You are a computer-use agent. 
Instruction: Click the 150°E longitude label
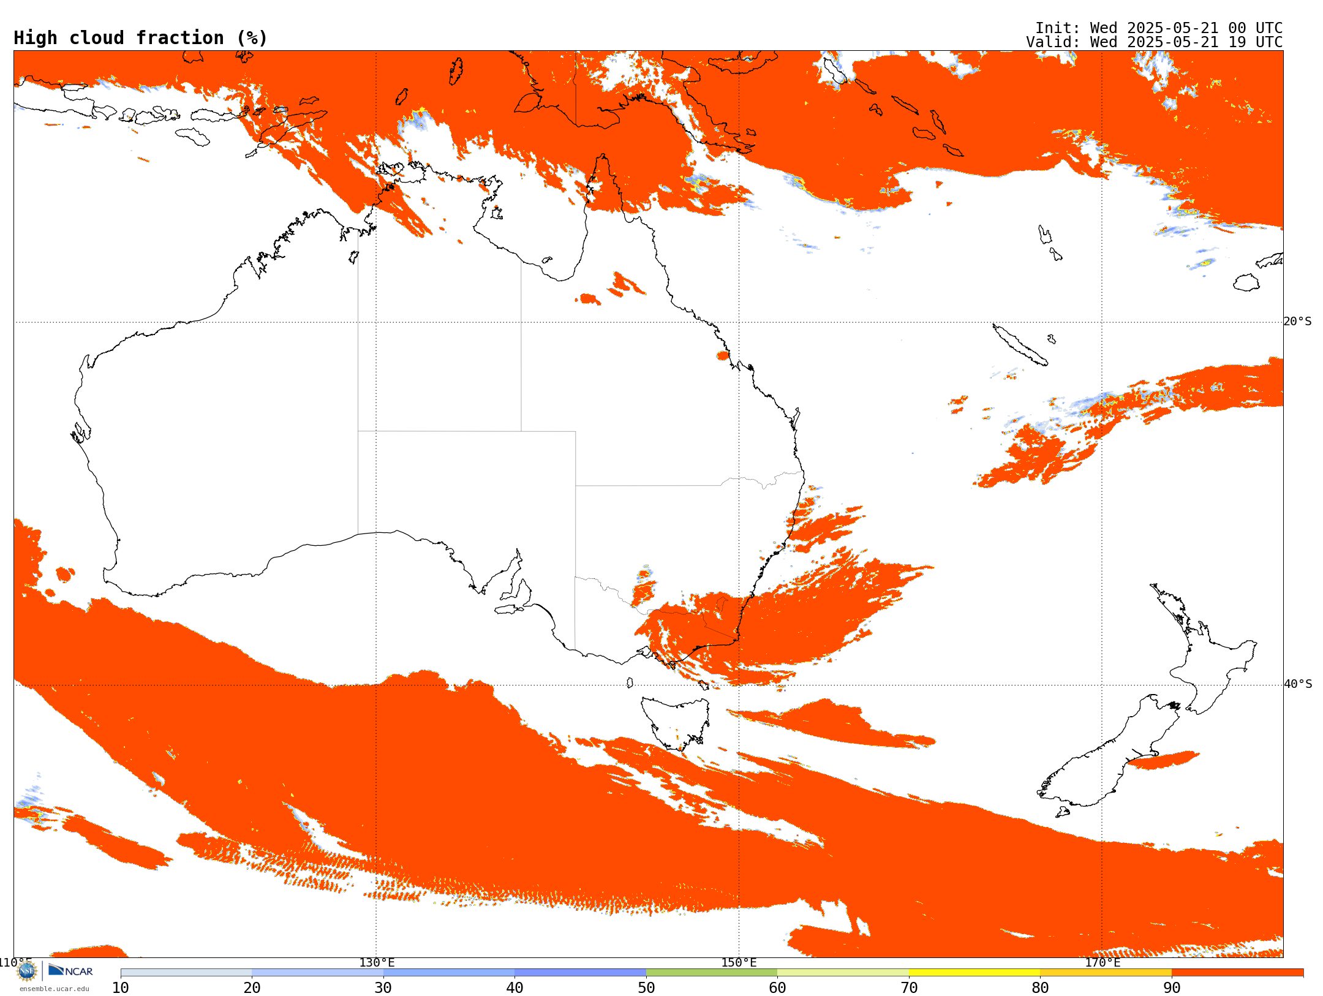click(x=739, y=962)
